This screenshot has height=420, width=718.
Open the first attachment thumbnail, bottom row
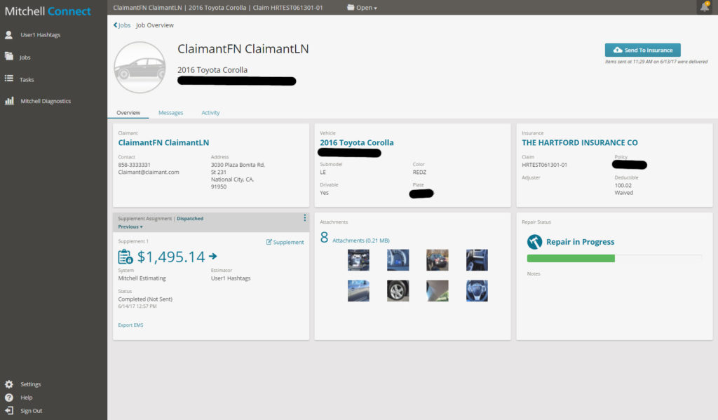[x=358, y=291]
